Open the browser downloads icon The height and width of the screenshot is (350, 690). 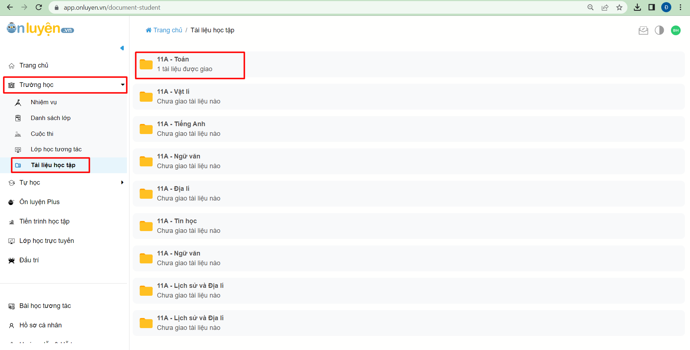[x=637, y=7]
